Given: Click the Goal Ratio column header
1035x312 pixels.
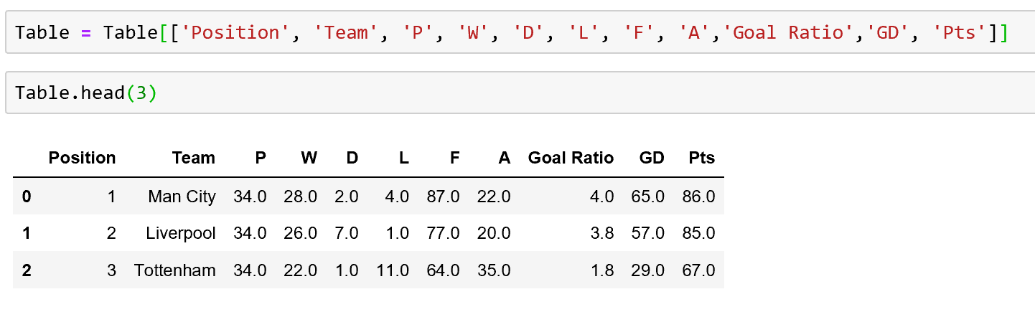Looking at the screenshot, I should tap(571, 158).
